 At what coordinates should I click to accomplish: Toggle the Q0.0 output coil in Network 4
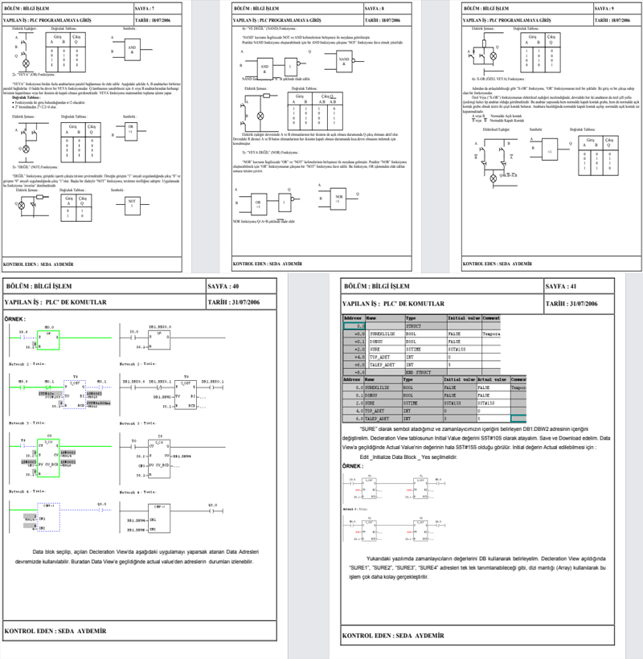point(100,508)
